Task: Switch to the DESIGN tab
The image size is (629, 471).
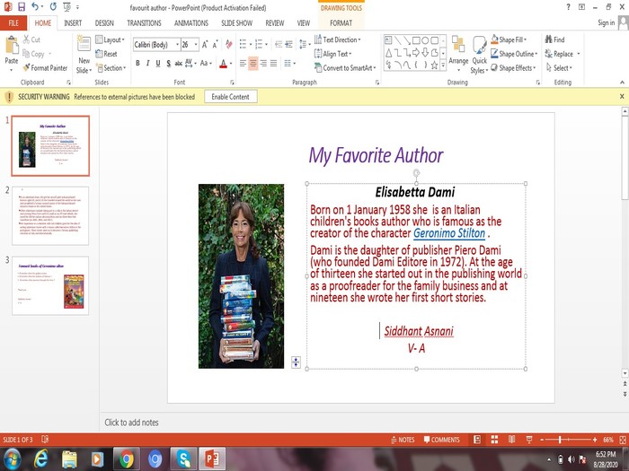Action: click(x=104, y=22)
